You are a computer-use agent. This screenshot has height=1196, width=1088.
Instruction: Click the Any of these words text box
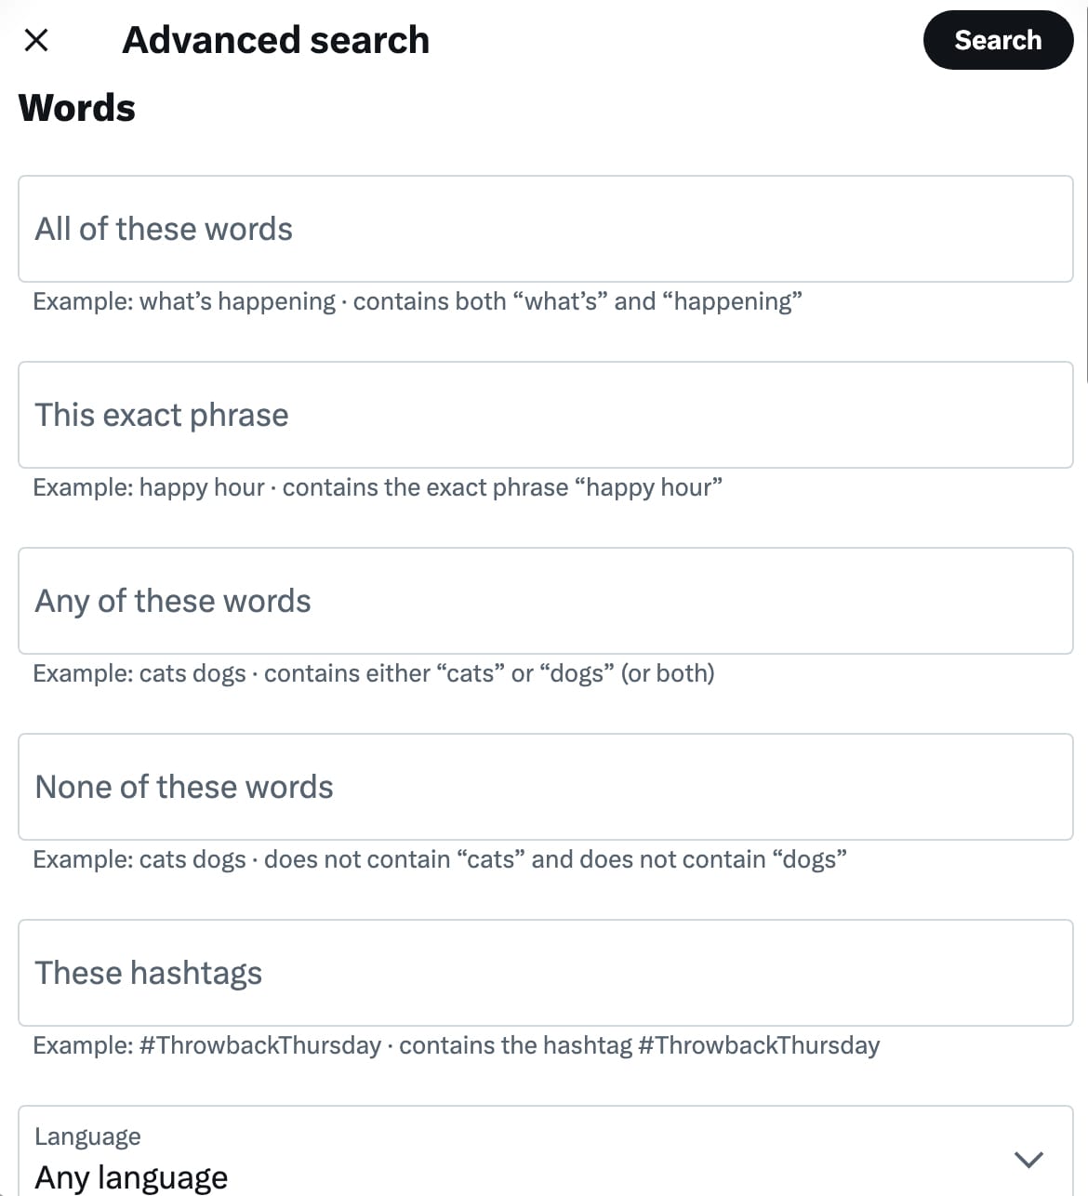click(x=544, y=601)
